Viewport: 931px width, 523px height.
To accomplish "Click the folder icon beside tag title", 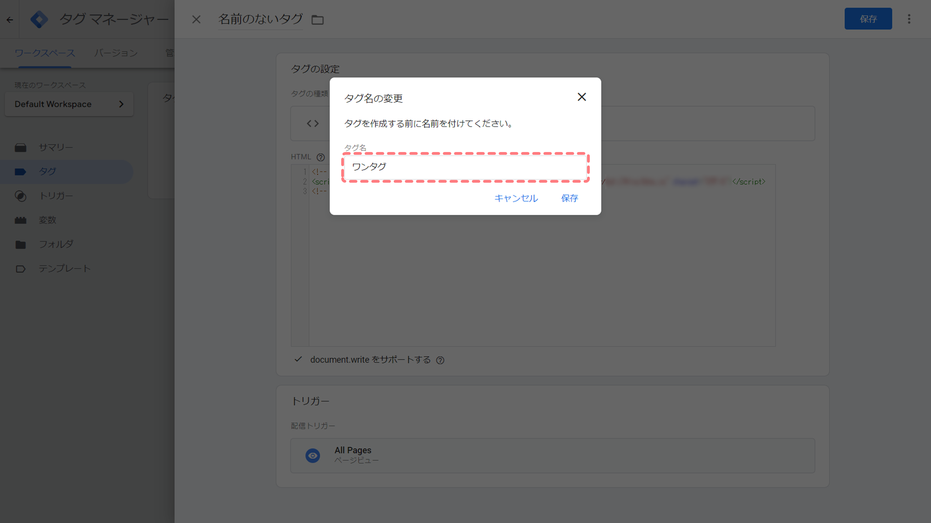I will coord(317,20).
